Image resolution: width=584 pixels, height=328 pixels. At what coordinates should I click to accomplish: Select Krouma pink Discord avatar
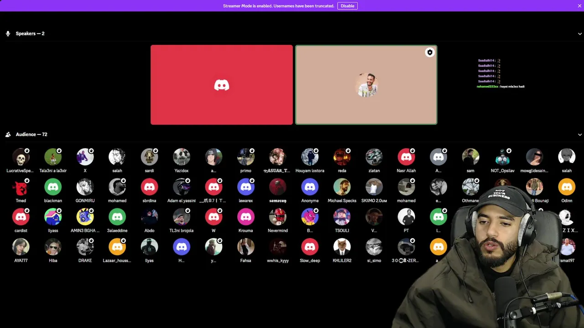coord(245,217)
